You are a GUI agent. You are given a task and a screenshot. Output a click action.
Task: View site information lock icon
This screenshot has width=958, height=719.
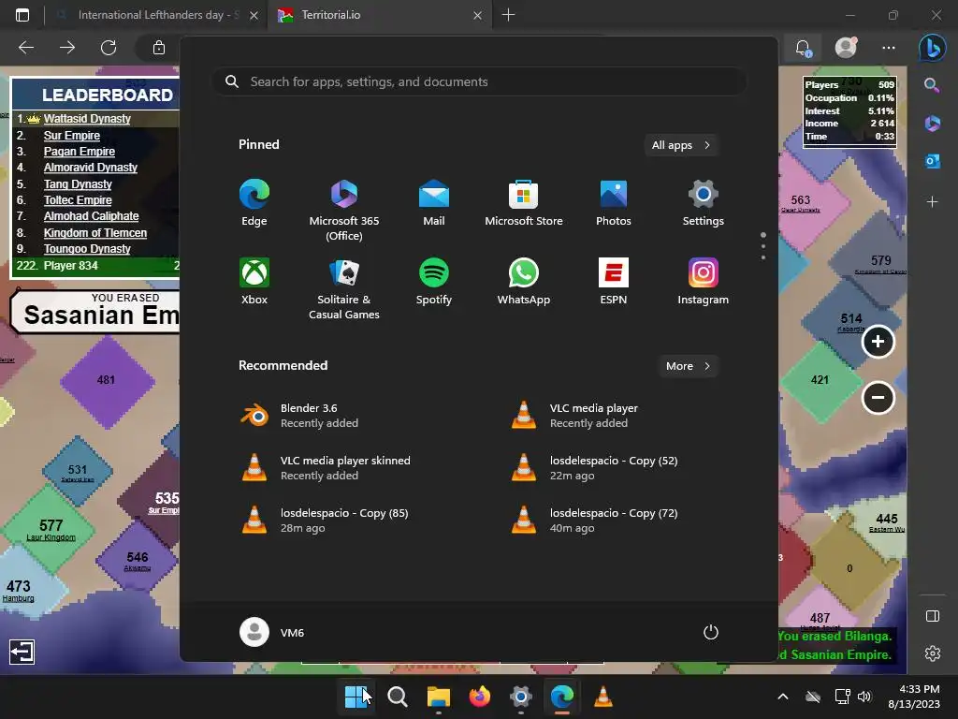tap(159, 48)
